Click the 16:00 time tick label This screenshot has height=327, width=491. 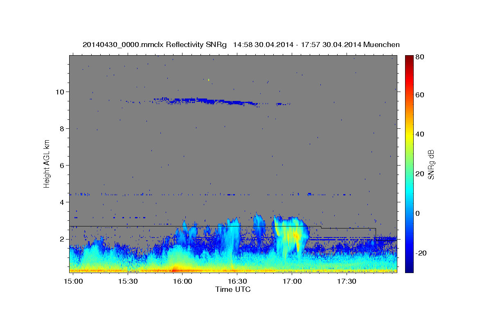point(182,282)
